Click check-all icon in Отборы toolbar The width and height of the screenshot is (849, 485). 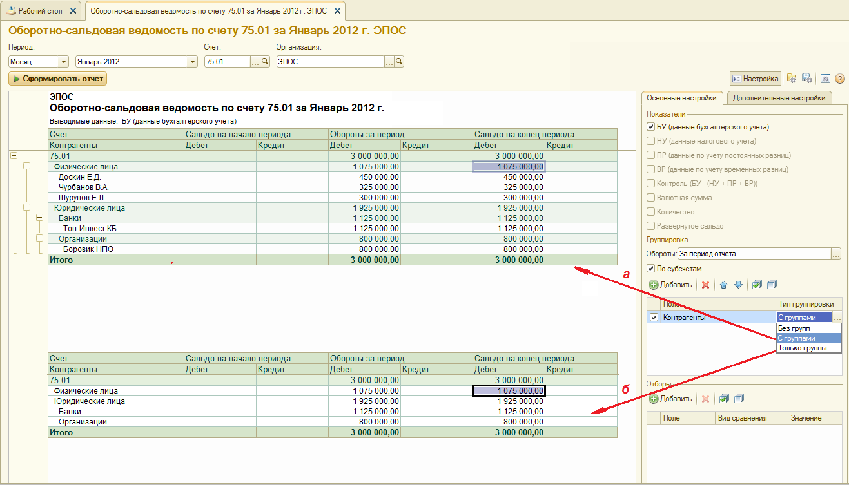pyautogui.click(x=724, y=399)
